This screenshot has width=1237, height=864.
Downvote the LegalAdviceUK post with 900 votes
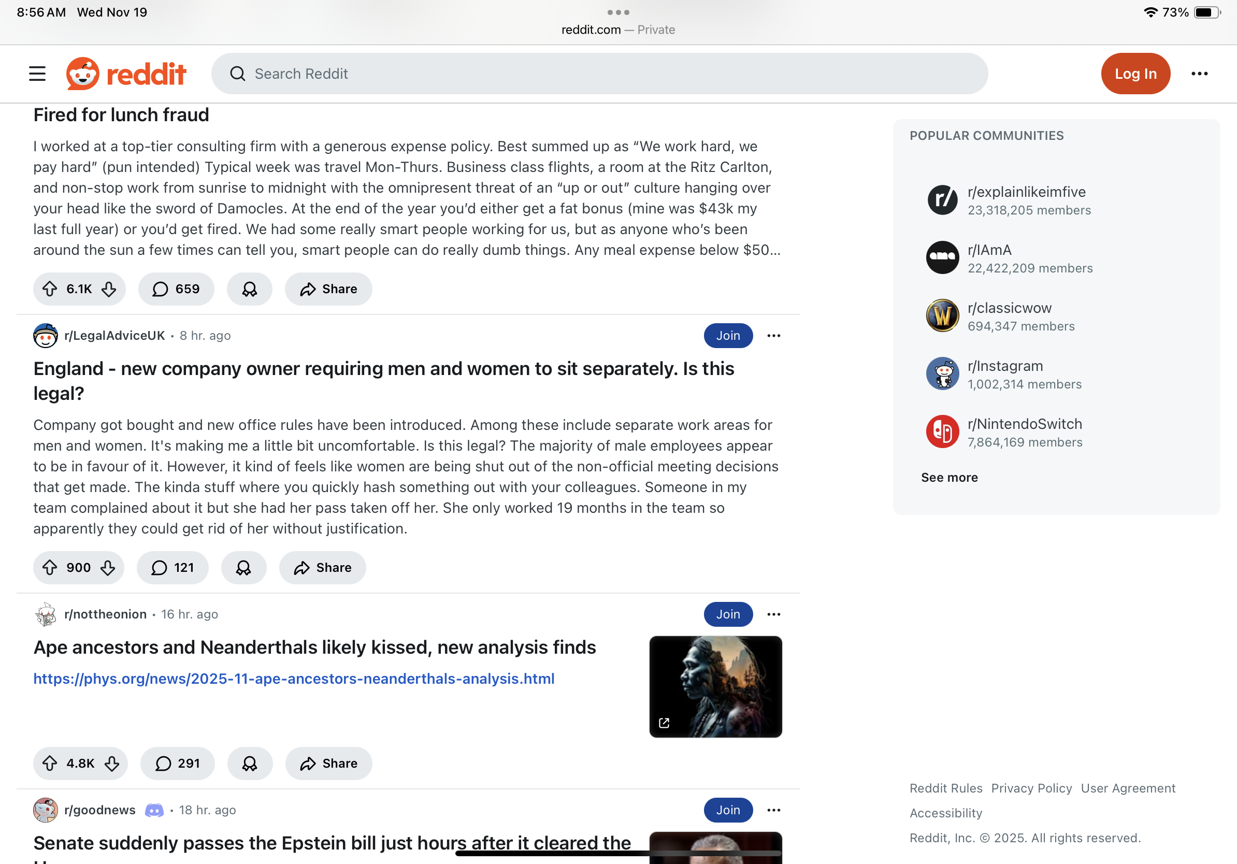coord(108,568)
